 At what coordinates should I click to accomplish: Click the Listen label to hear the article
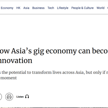click(x=20, y=97)
